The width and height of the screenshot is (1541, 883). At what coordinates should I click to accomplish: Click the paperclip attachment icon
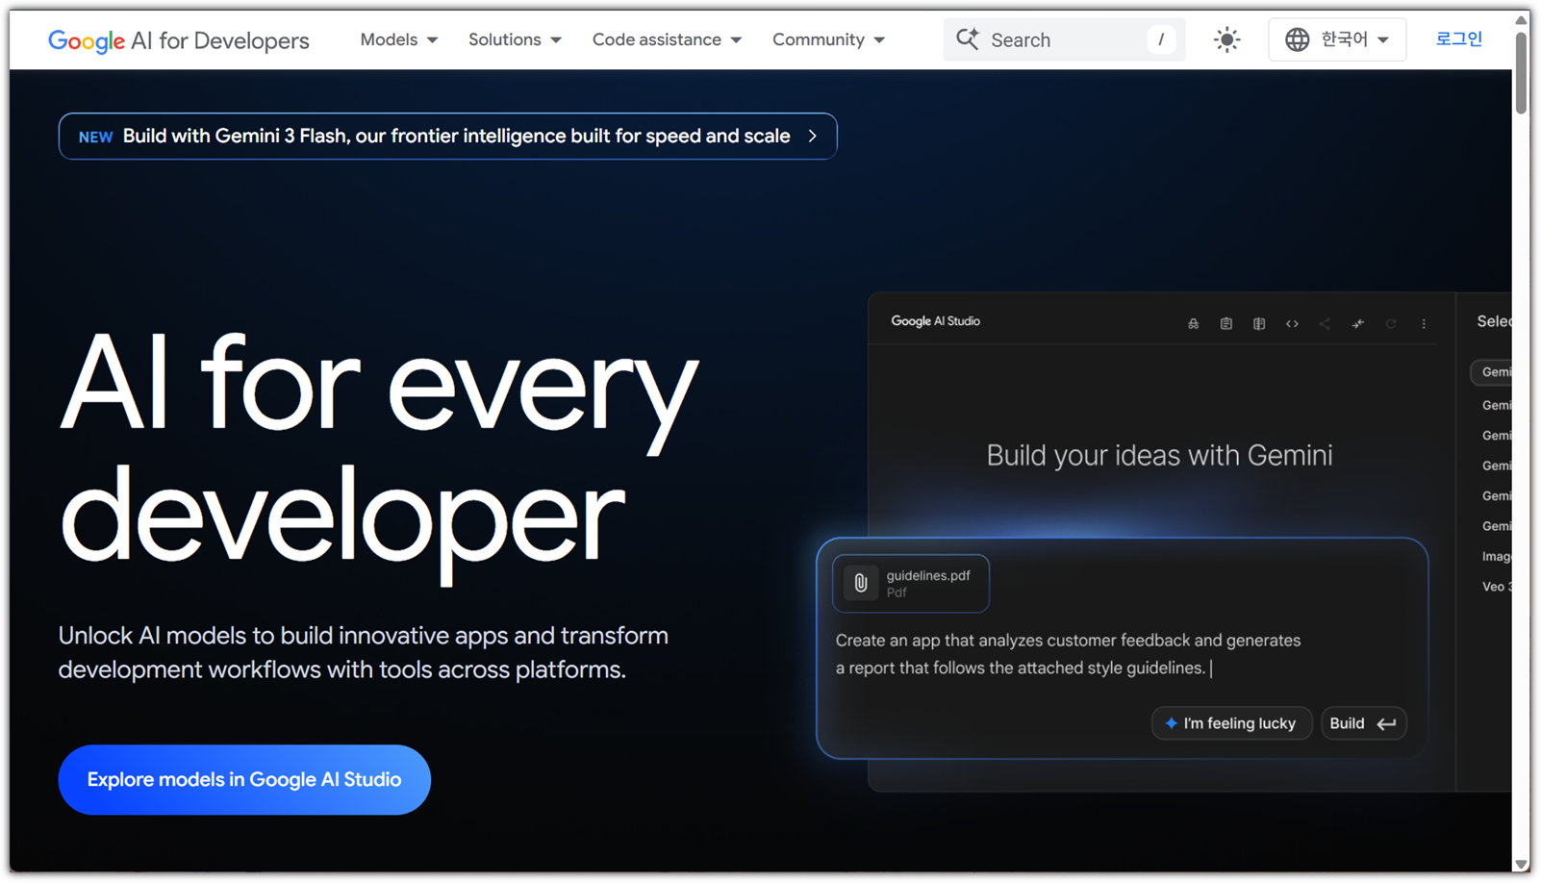861,584
